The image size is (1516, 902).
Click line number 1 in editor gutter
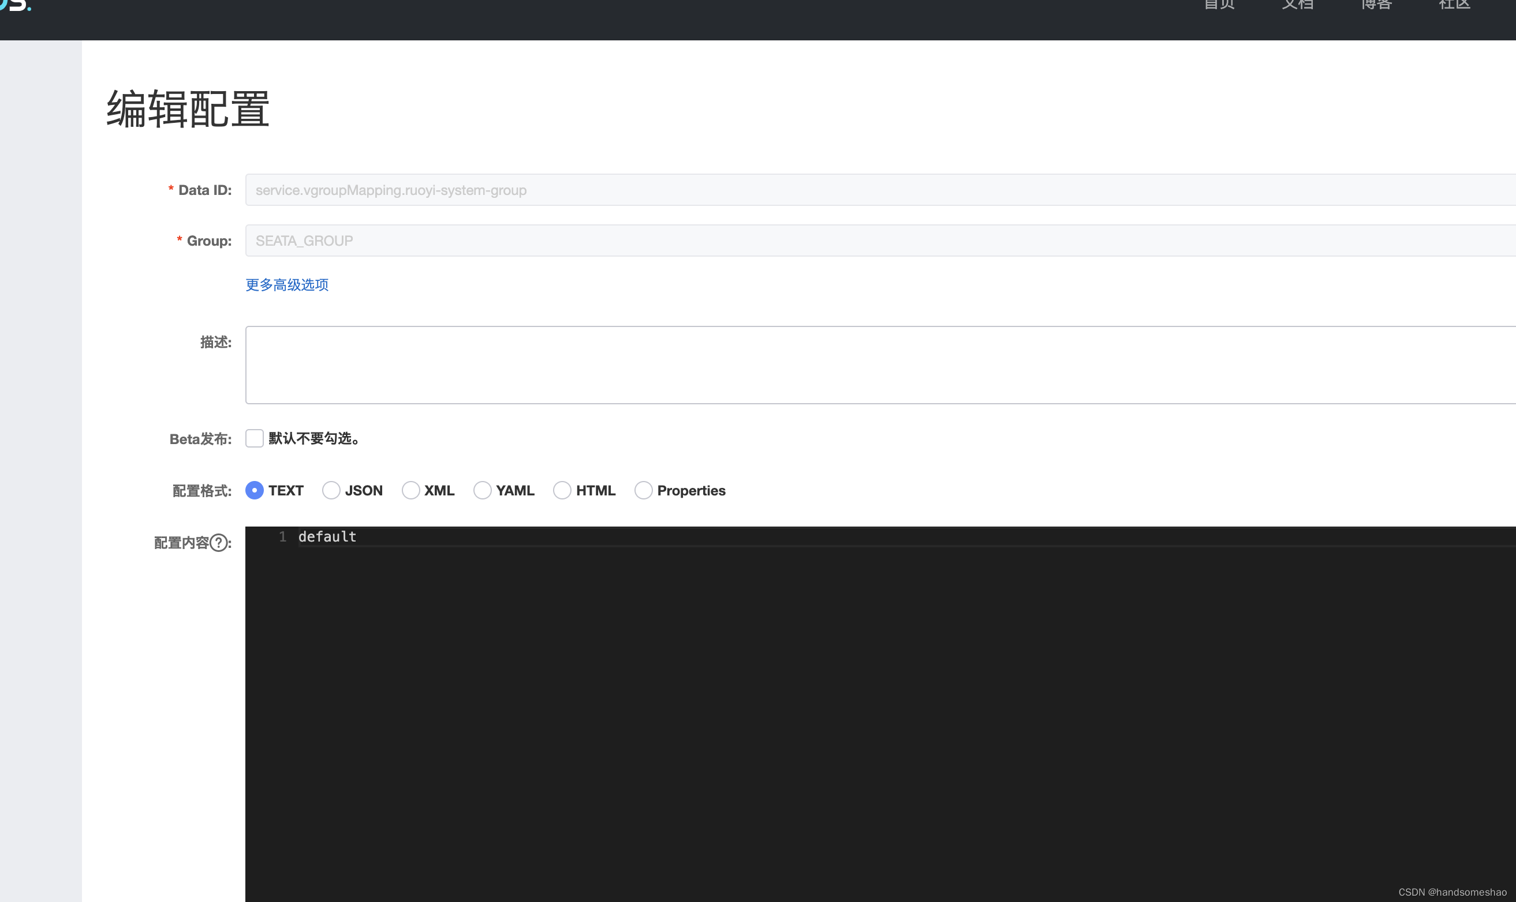282,537
